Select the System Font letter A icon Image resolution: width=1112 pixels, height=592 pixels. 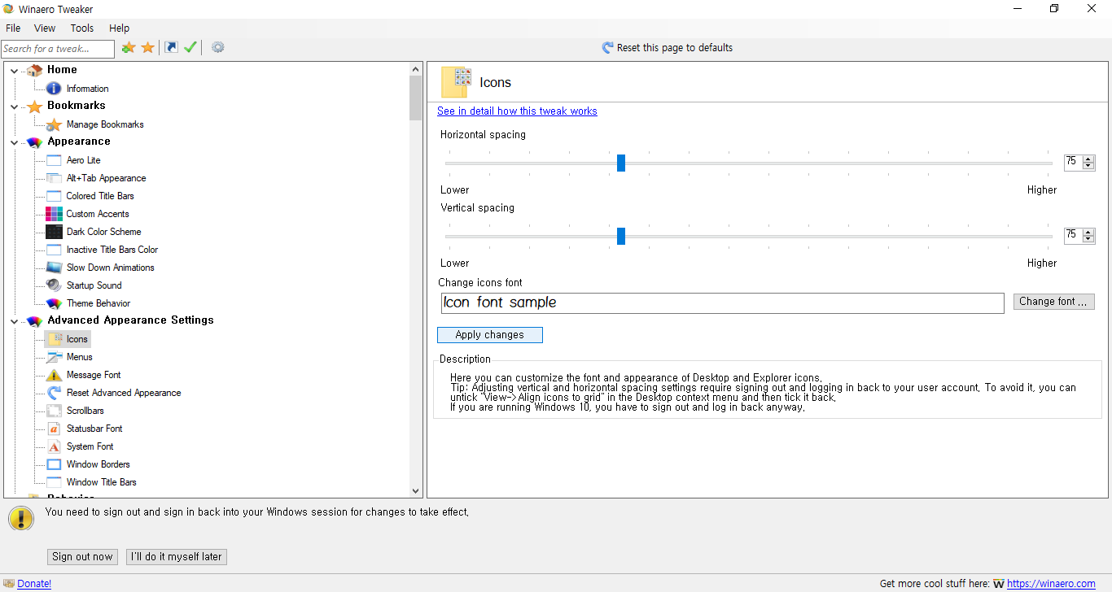click(54, 446)
